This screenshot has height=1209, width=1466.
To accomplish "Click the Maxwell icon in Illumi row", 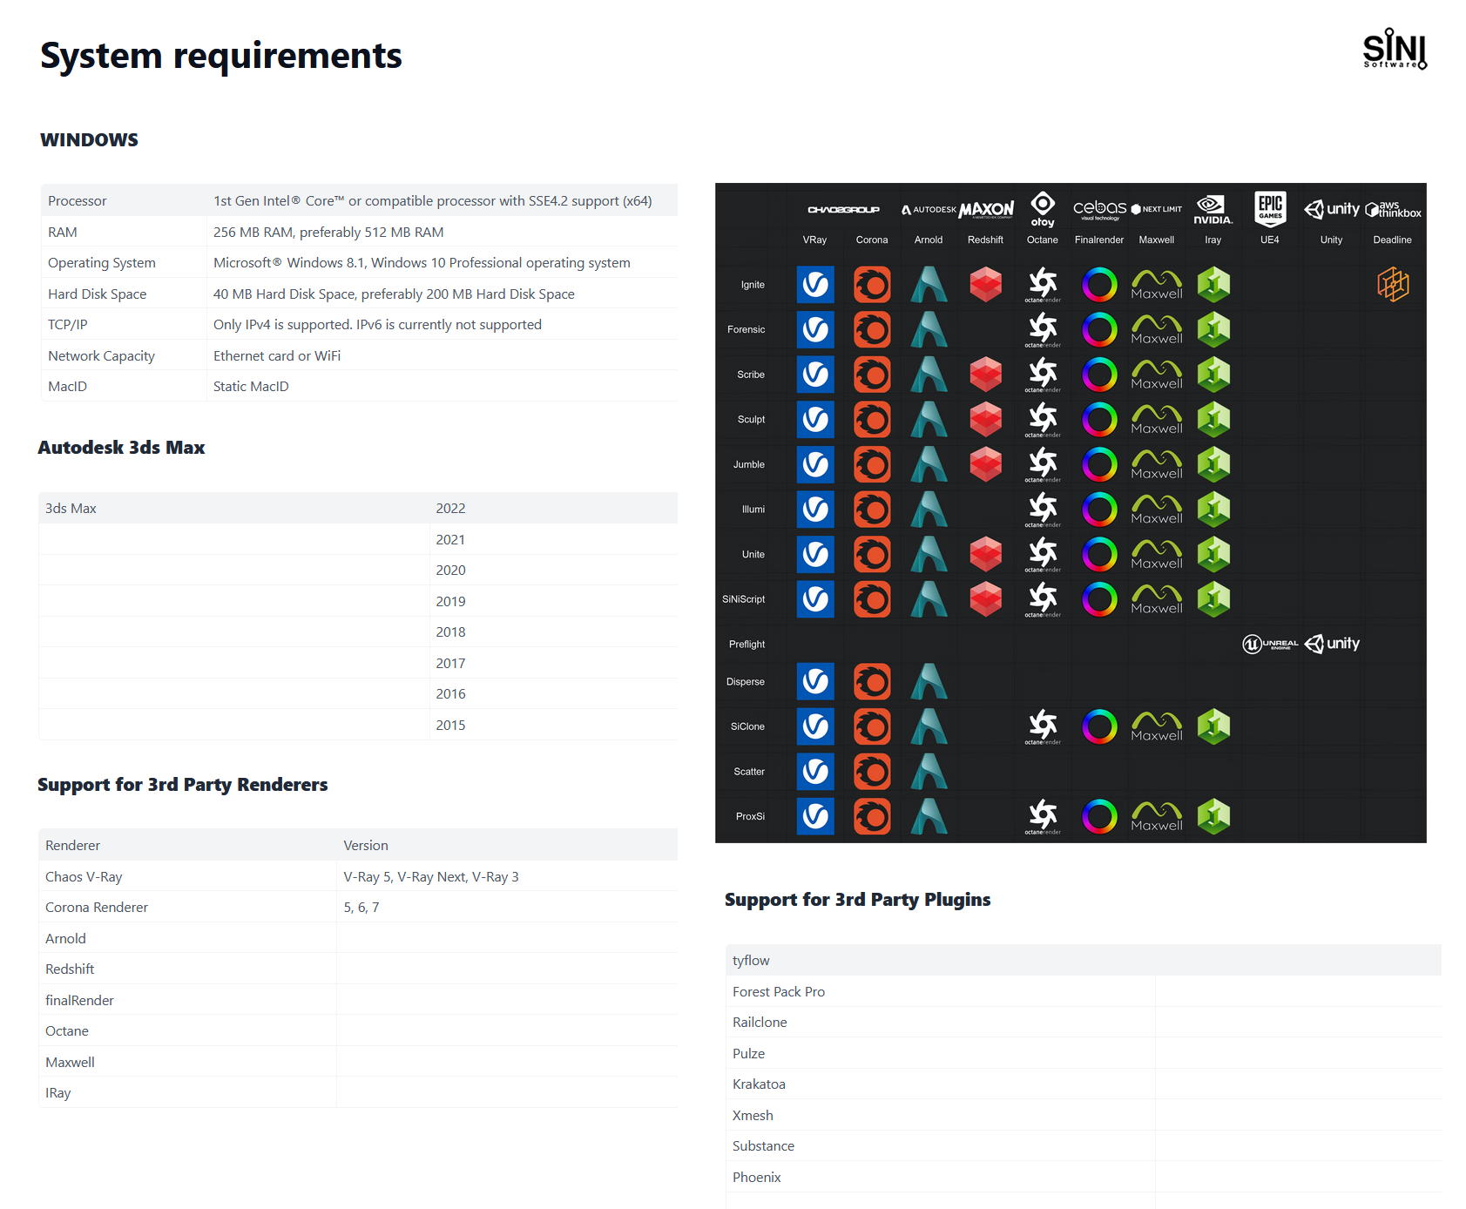I will click(x=1157, y=510).
